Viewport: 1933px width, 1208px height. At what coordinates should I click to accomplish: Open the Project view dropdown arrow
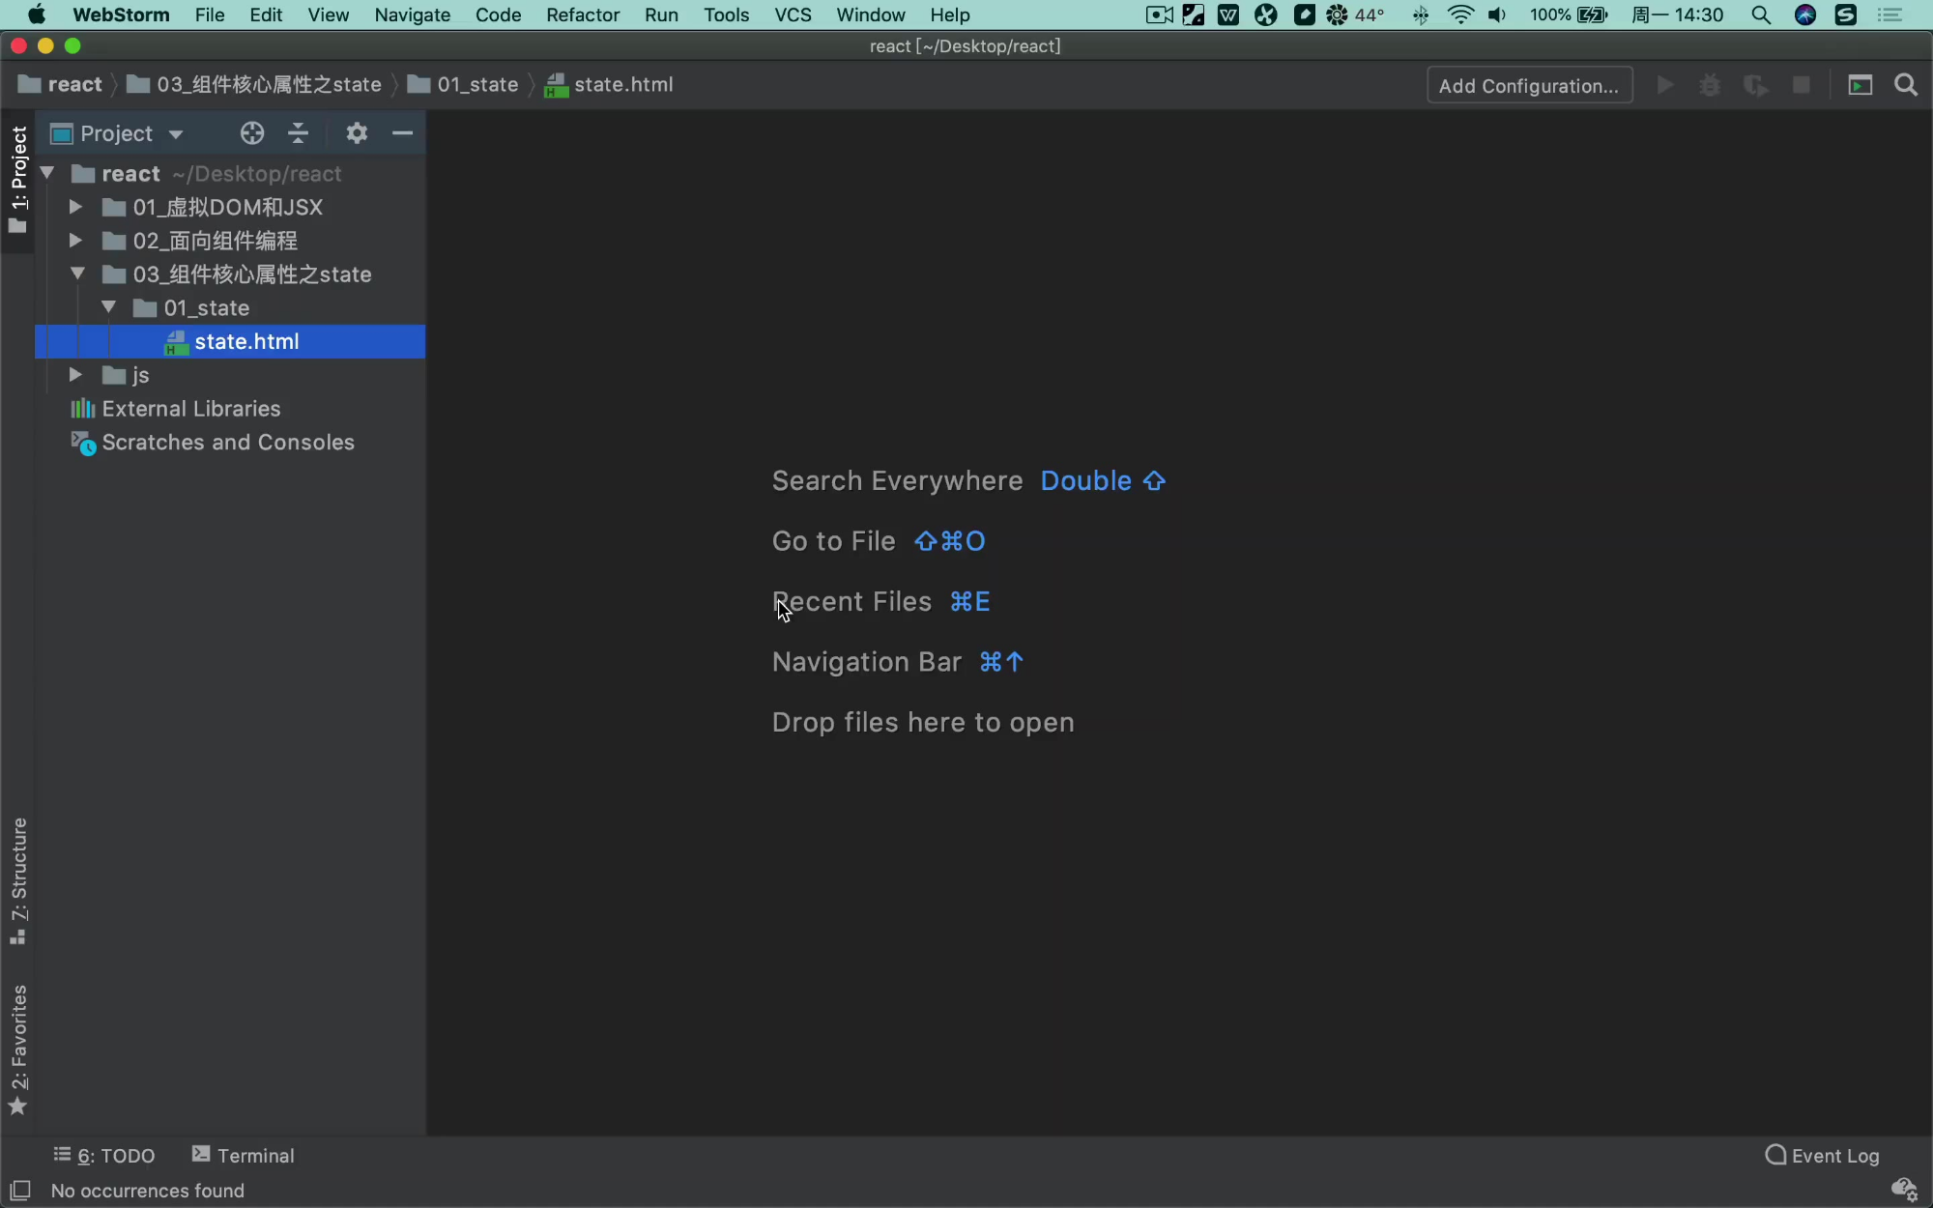tap(176, 134)
